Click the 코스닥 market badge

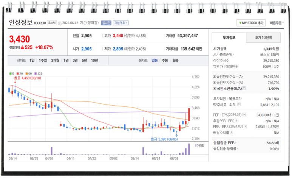pyautogui.click(x=52, y=23)
